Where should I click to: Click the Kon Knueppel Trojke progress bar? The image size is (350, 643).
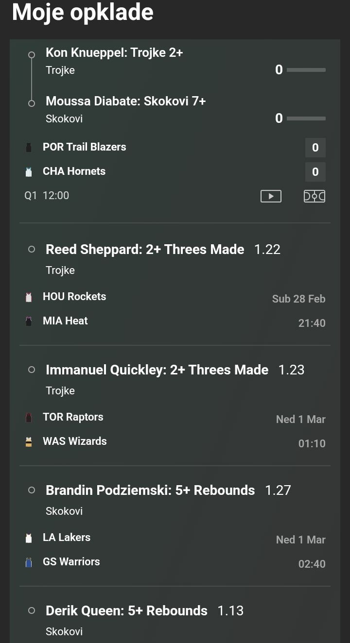306,70
